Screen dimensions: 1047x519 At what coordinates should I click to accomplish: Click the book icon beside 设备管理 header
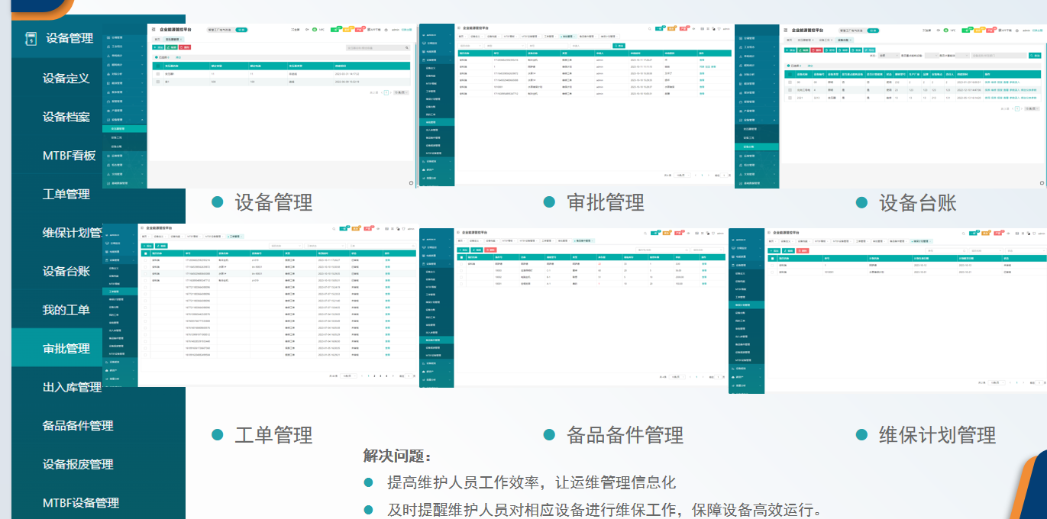click(31, 38)
